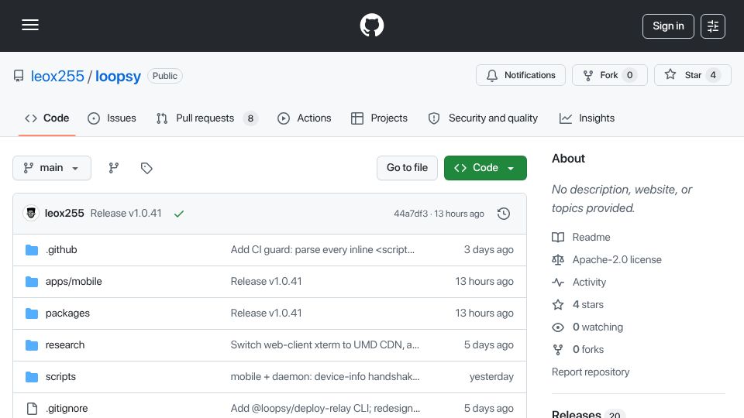Click the Sign in button
Screen dimensions: 744x418
668,26
